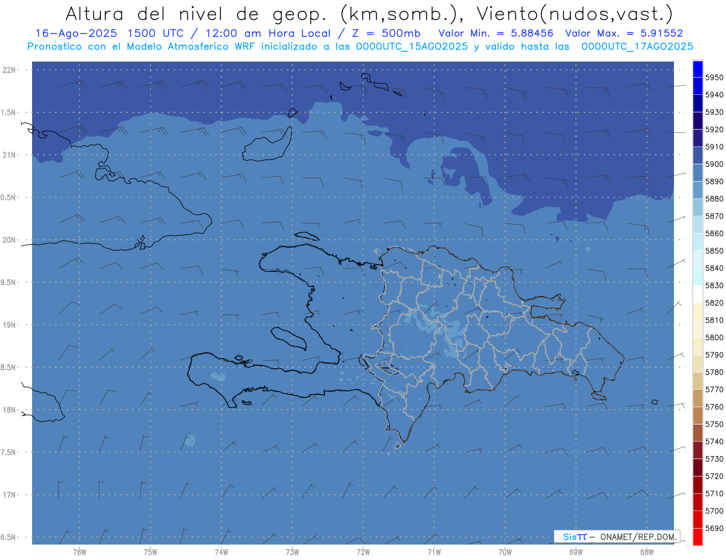Pick the legend swatch between 5900 and 5910
726x560 pixels.
(x=698, y=156)
